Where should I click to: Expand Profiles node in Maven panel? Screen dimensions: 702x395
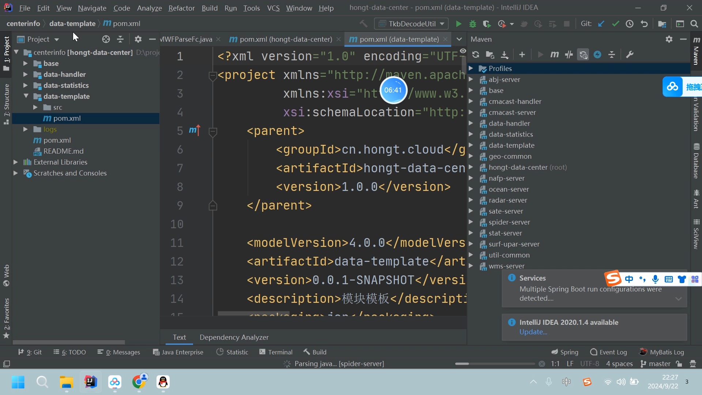click(x=471, y=68)
